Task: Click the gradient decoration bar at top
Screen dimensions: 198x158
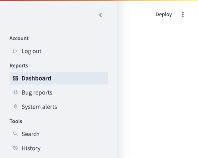Action: pyautogui.click(x=99, y=0)
